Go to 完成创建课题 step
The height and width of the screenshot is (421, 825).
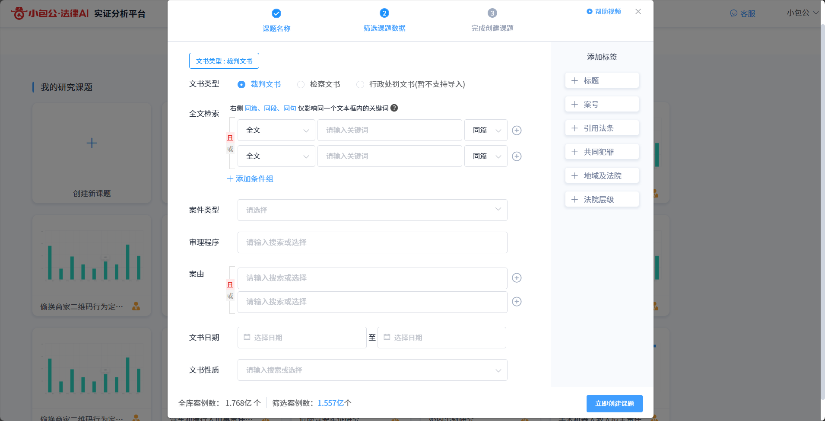492,13
